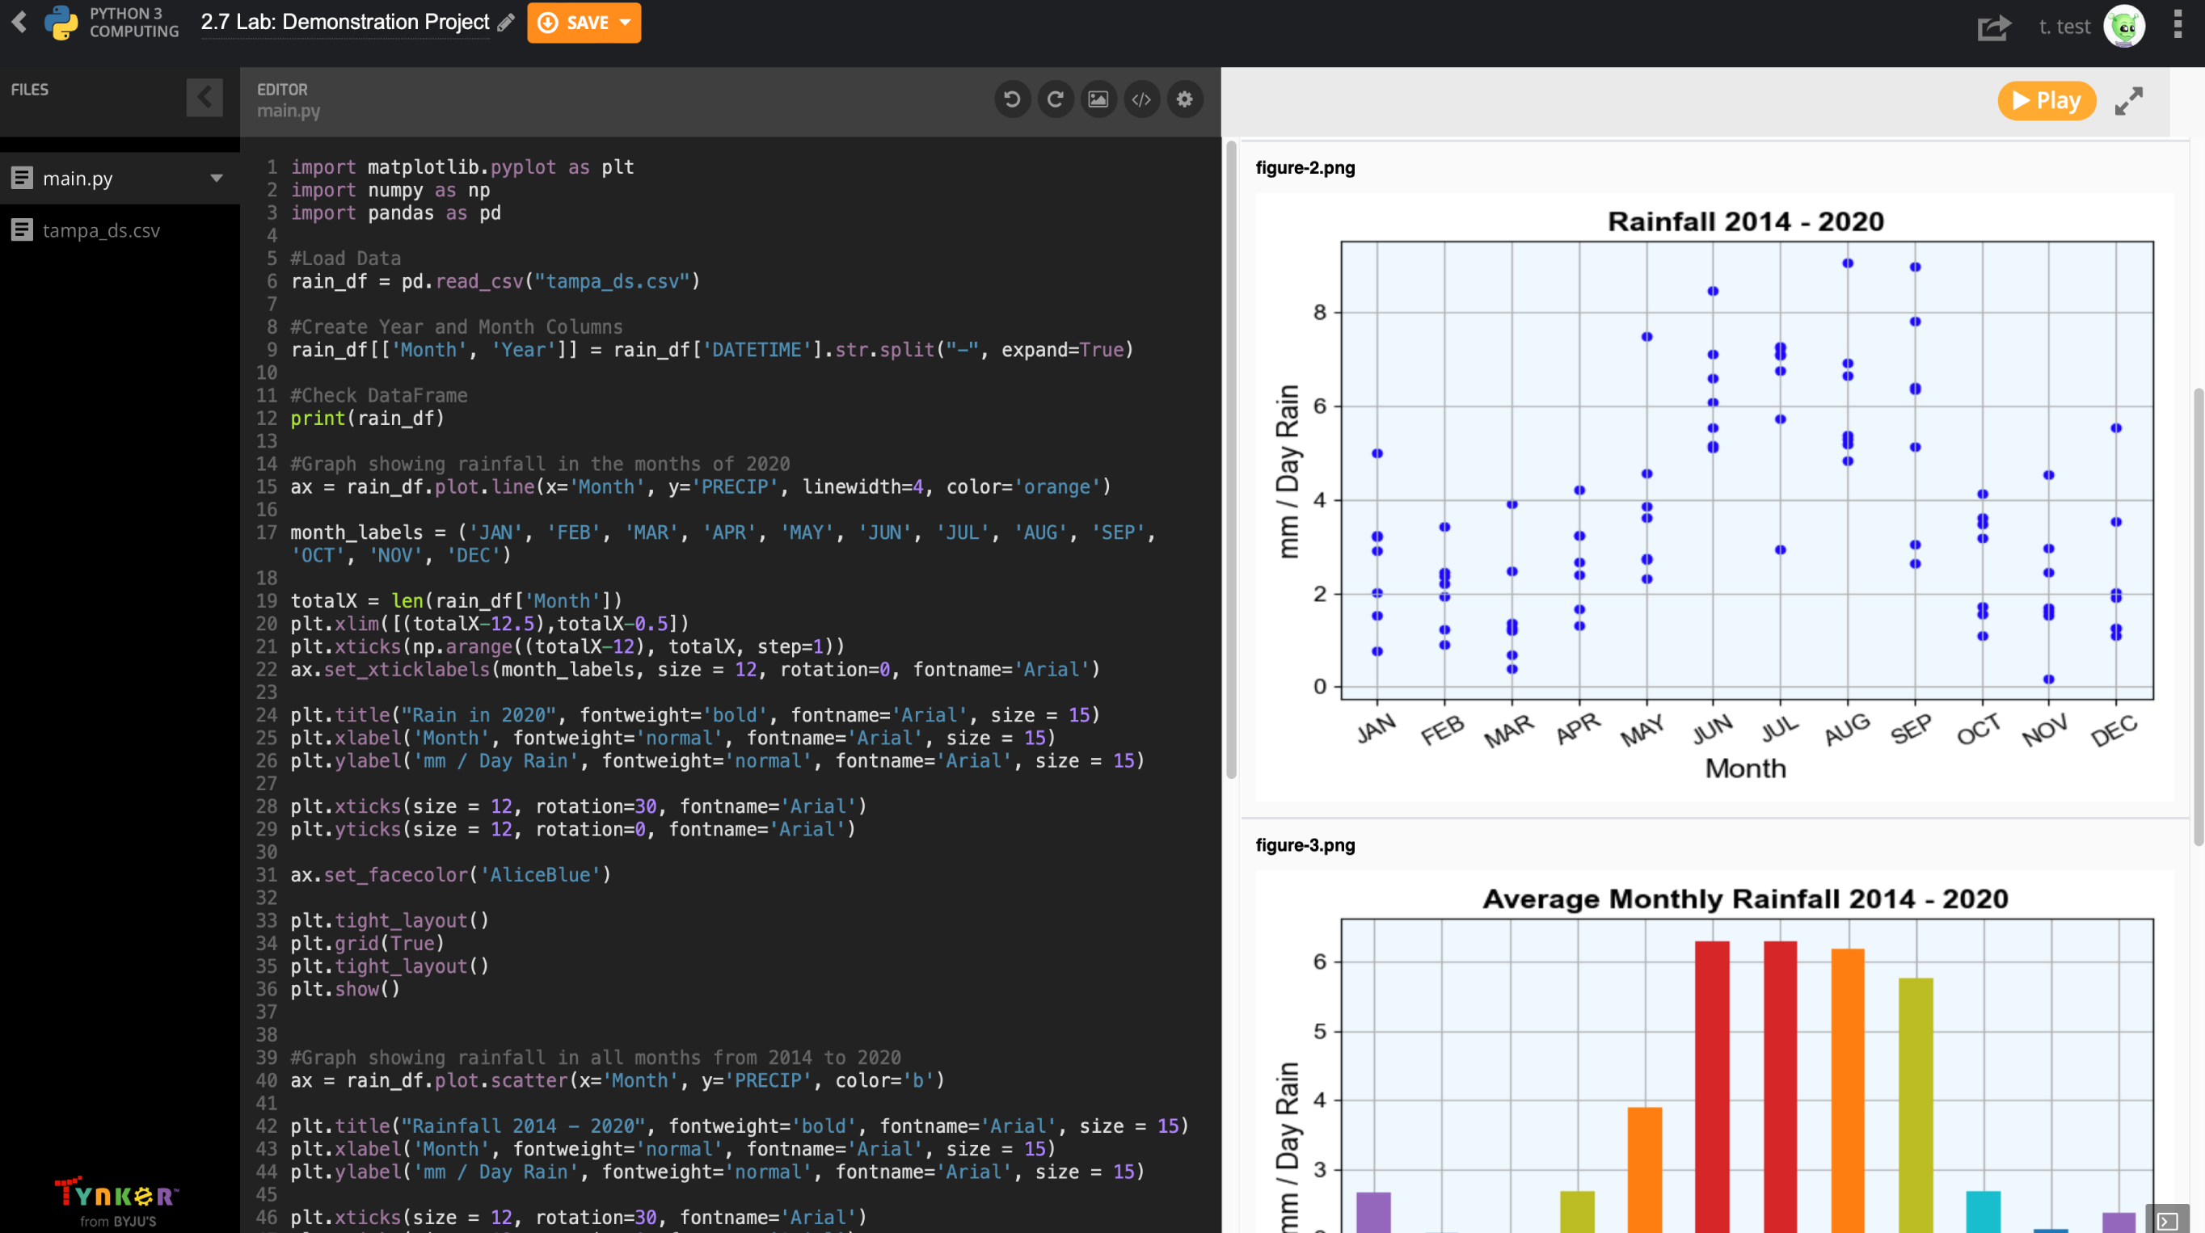Click the tampa_ds.csv file icon
This screenshot has height=1233, width=2205.
21,230
